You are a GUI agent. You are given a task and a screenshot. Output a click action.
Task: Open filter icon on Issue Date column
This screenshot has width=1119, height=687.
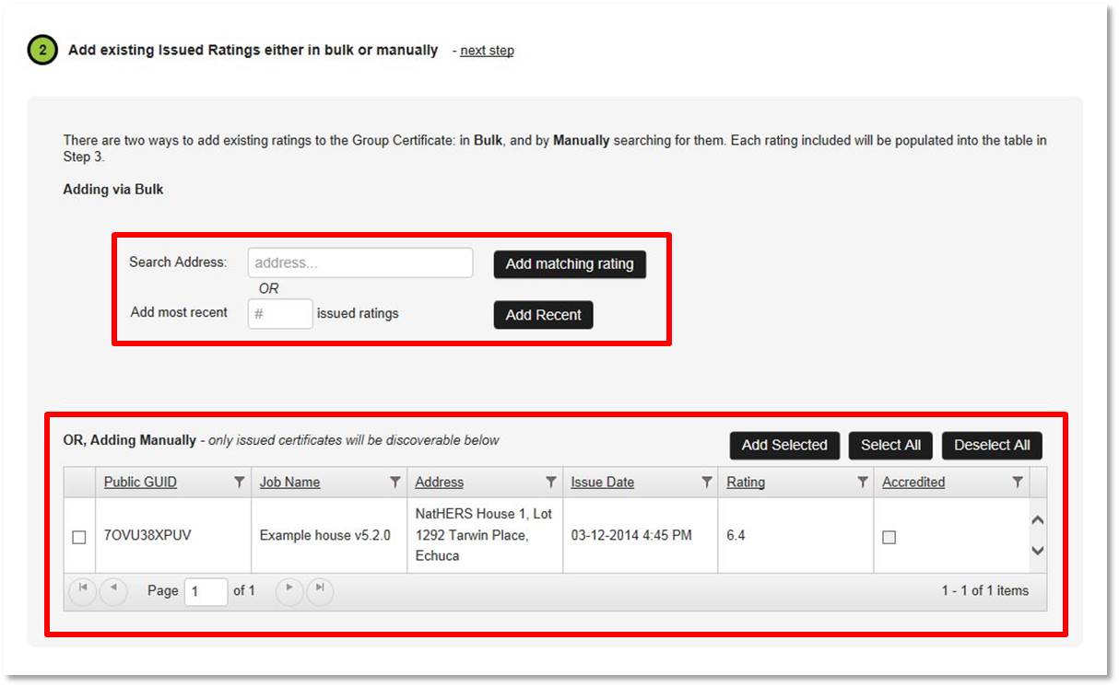(707, 483)
